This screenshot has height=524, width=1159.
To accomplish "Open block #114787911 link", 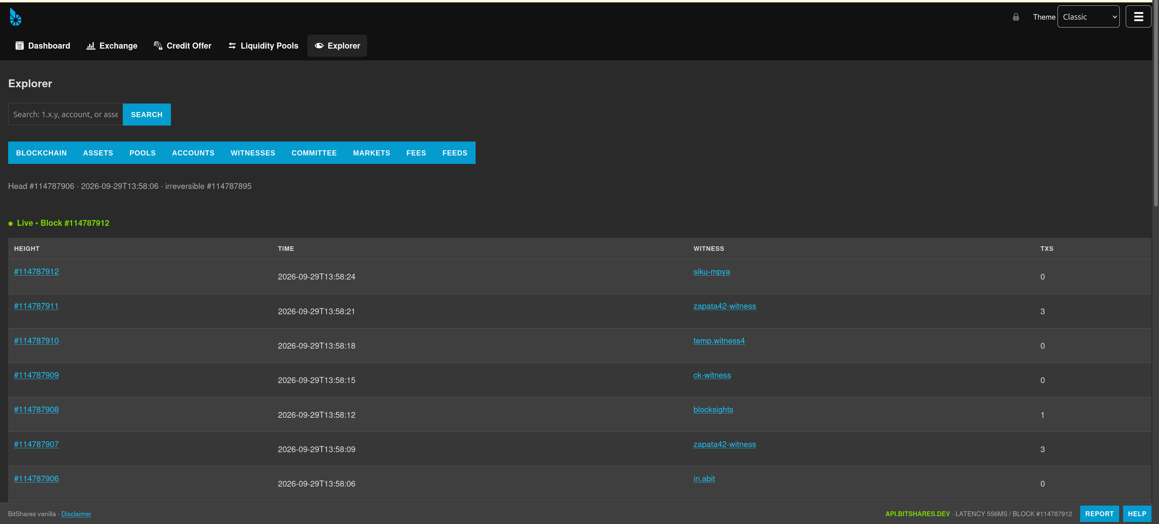I will pyautogui.click(x=37, y=306).
